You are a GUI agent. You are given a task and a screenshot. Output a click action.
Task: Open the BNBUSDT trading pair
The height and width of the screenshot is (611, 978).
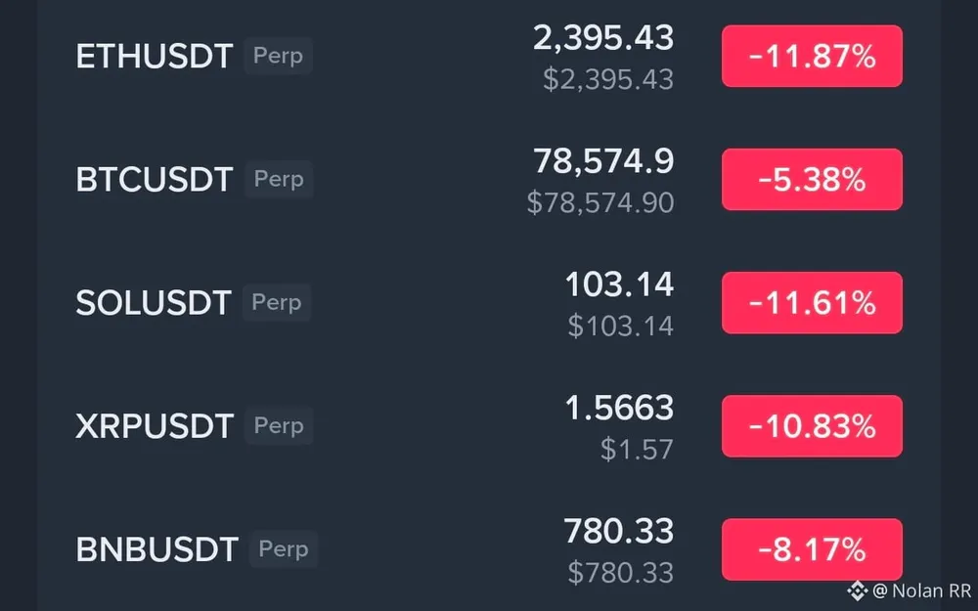[x=156, y=549]
